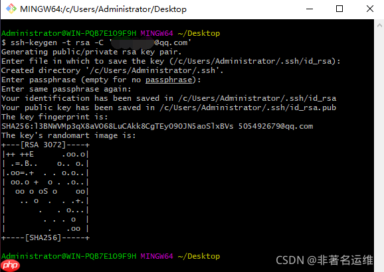
Task: Click the ssh-keygen command line
Action: tap(96, 42)
